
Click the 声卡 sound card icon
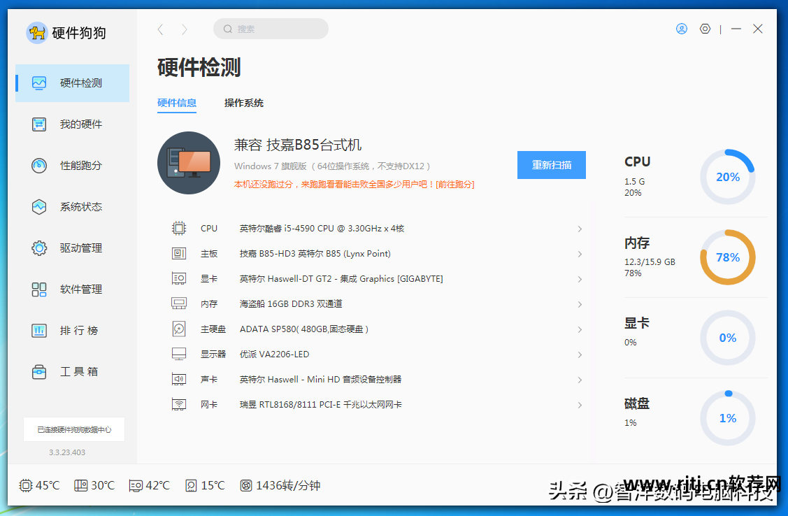coord(179,380)
